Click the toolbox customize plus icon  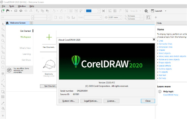(3, 116)
